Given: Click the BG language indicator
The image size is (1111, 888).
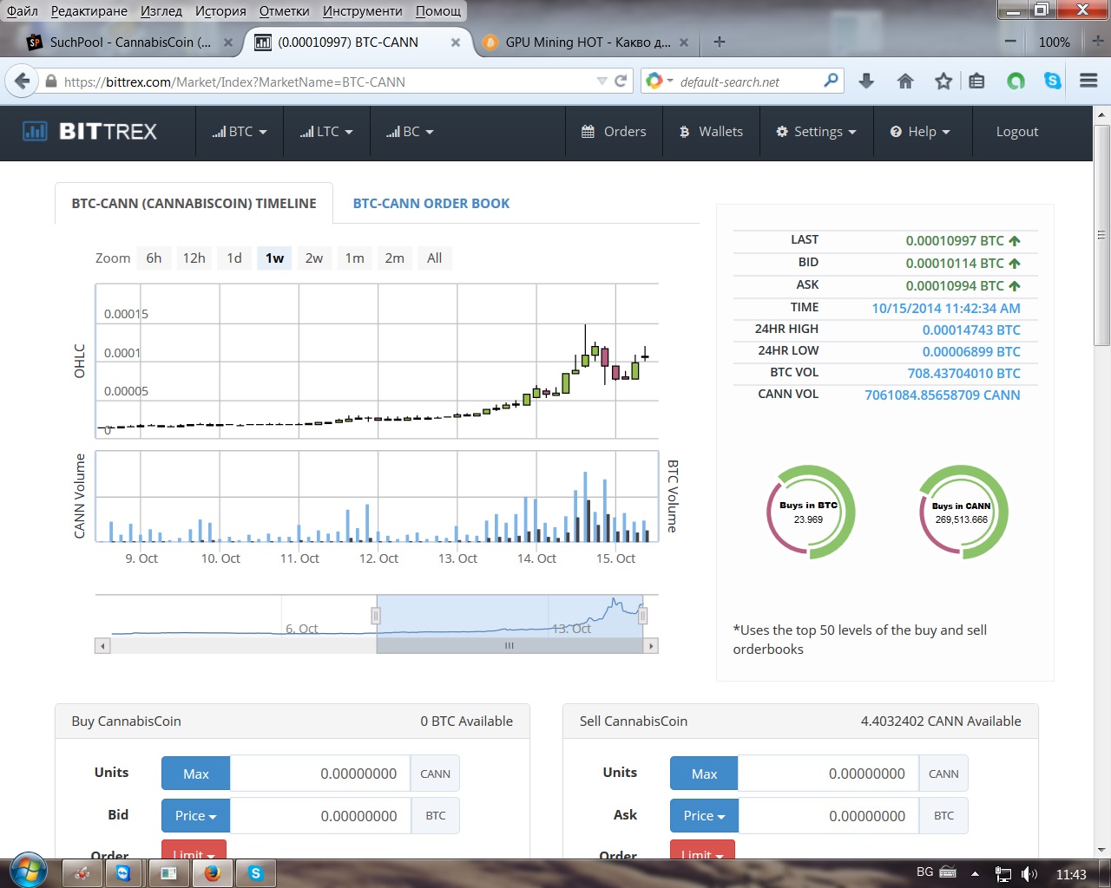Looking at the screenshot, I should click(925, 872).
